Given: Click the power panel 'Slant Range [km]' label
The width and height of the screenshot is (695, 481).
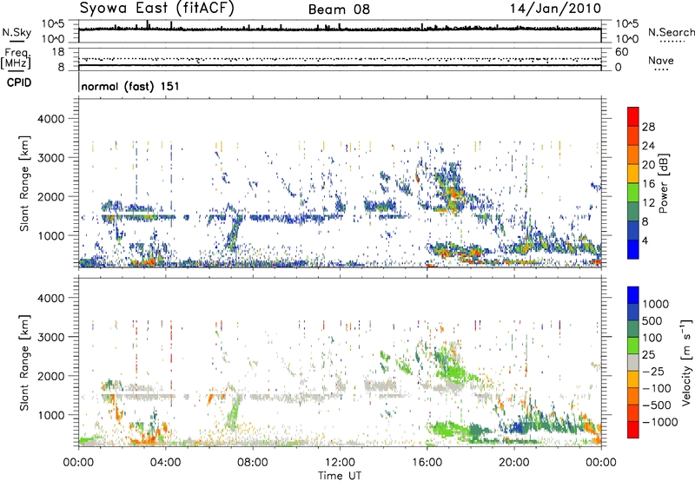Looking at the screenshot, I should [24, 183].
